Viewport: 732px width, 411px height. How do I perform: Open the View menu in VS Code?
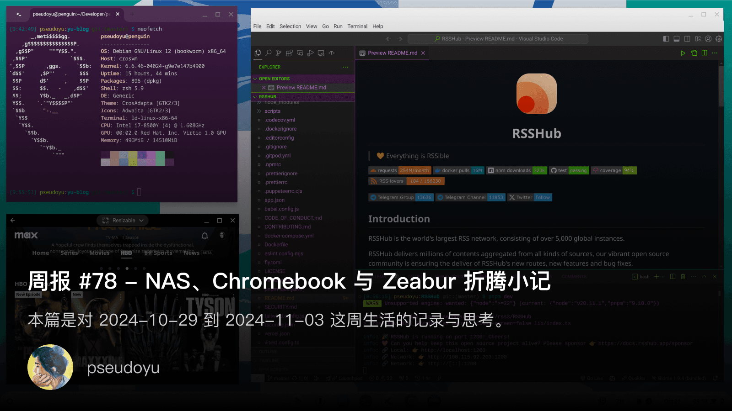click(x=312, y=26)
